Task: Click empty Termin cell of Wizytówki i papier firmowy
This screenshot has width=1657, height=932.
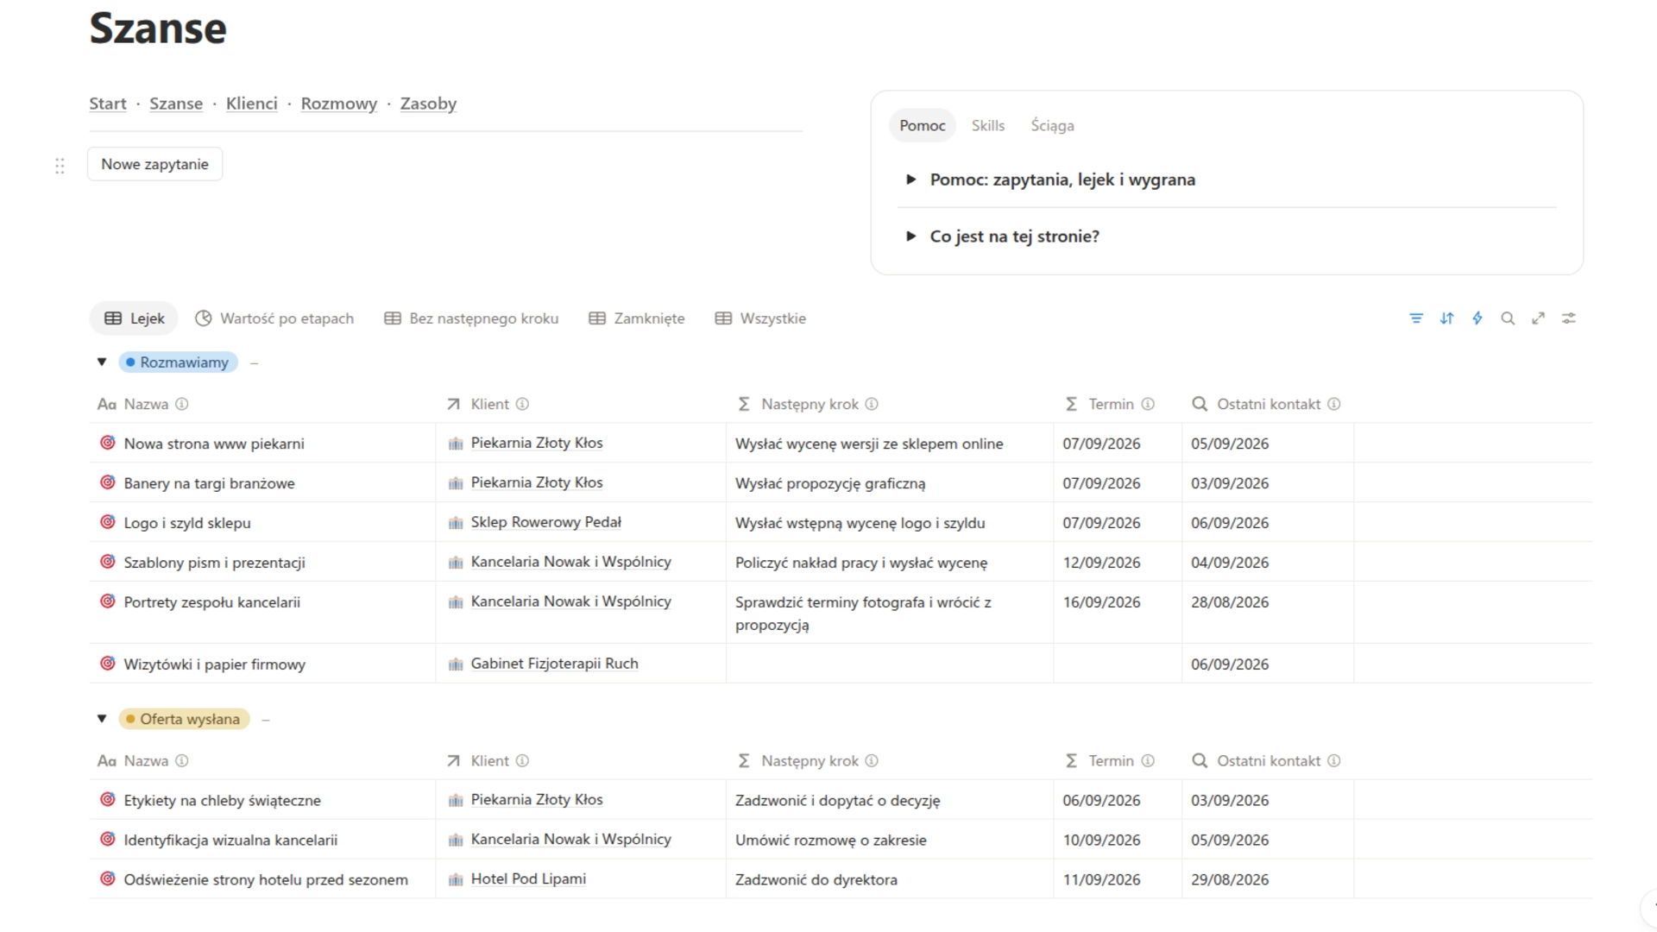Action: coord(1118,664)
